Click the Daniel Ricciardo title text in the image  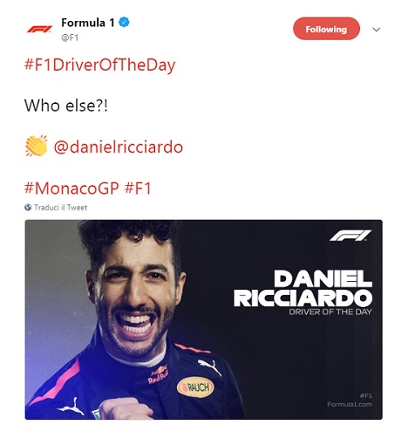pos(303,289)
